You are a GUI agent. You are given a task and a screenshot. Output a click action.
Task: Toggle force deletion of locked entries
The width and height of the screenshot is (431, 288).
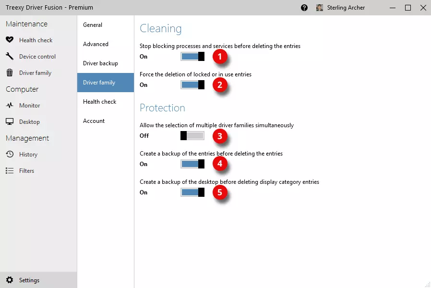(192, 84)
